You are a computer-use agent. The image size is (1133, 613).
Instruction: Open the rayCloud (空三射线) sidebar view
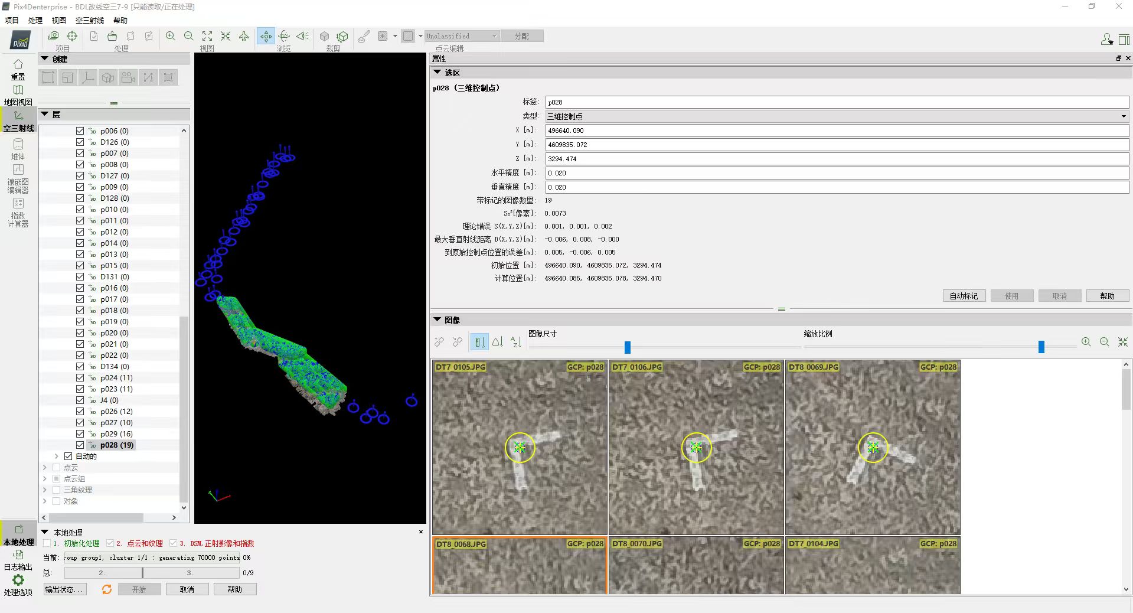[x=18, y=120]
